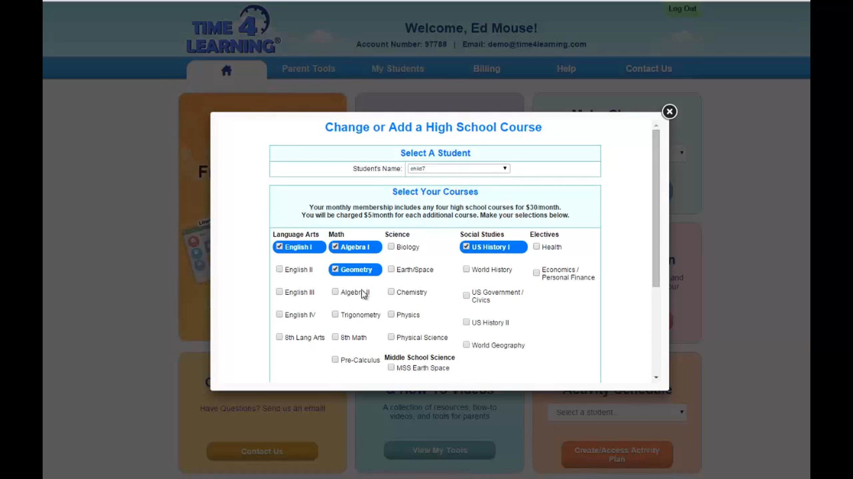
Task: Uncheck US History I course
Action: 466,246
